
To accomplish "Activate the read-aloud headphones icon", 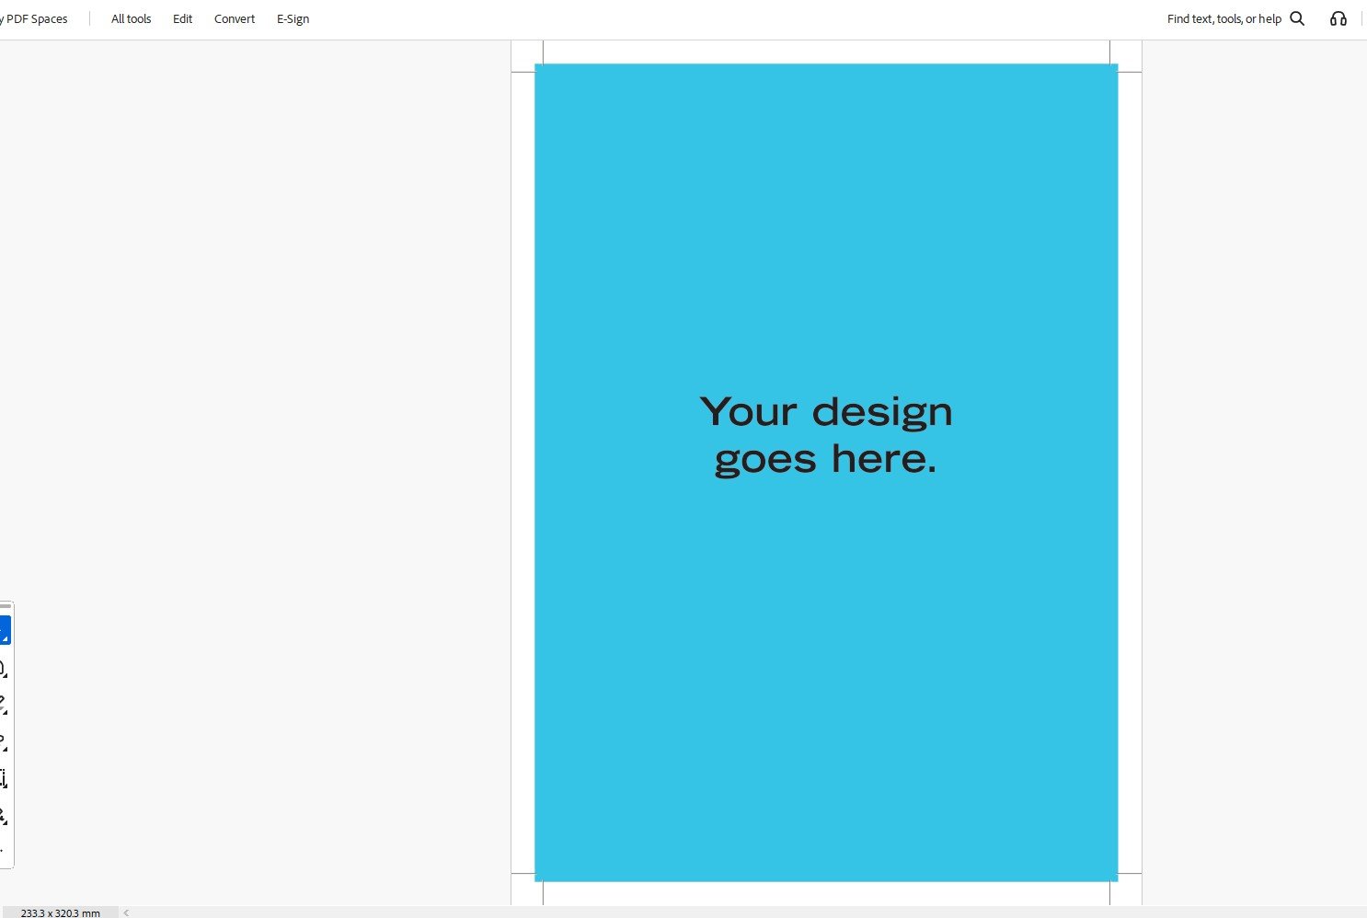I will point(1338,18).
